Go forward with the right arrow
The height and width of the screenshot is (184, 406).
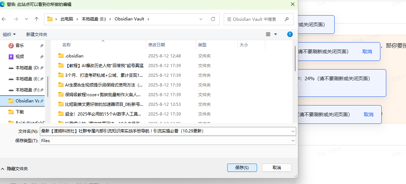pos(16,19)
